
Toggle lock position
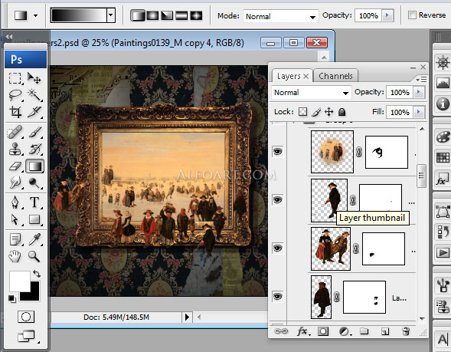pos(328,112)
